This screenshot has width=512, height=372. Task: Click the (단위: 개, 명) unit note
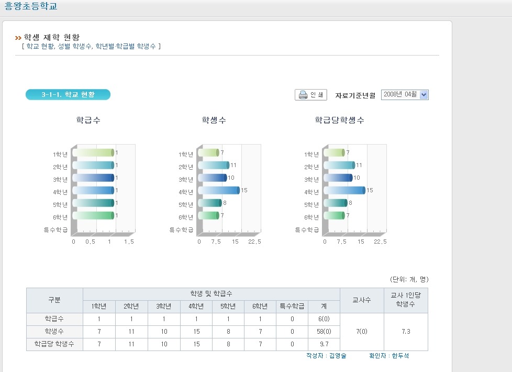409,279
